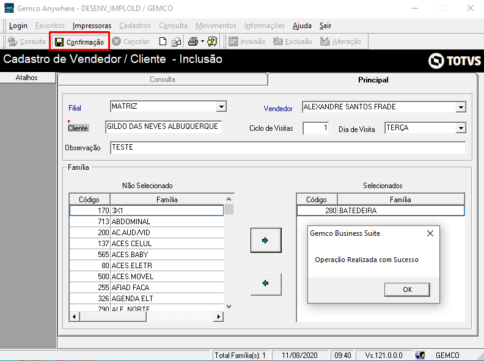Viewport: 484px width, 361px height.
Task: Click the horizontal scroll left arrow
Action: (x=74, y=316)
